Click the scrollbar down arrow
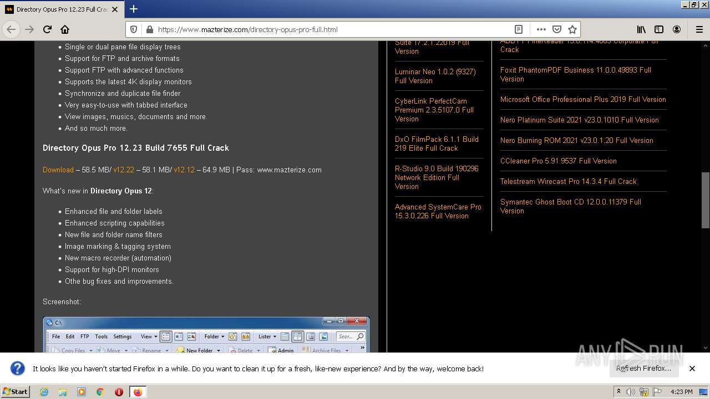The image size is (710, 399). 706,348
